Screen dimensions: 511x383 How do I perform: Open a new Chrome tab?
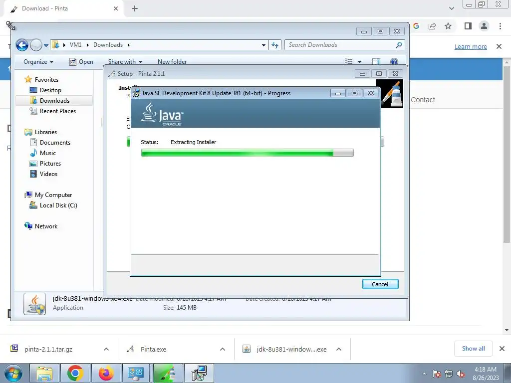[135, 9]
